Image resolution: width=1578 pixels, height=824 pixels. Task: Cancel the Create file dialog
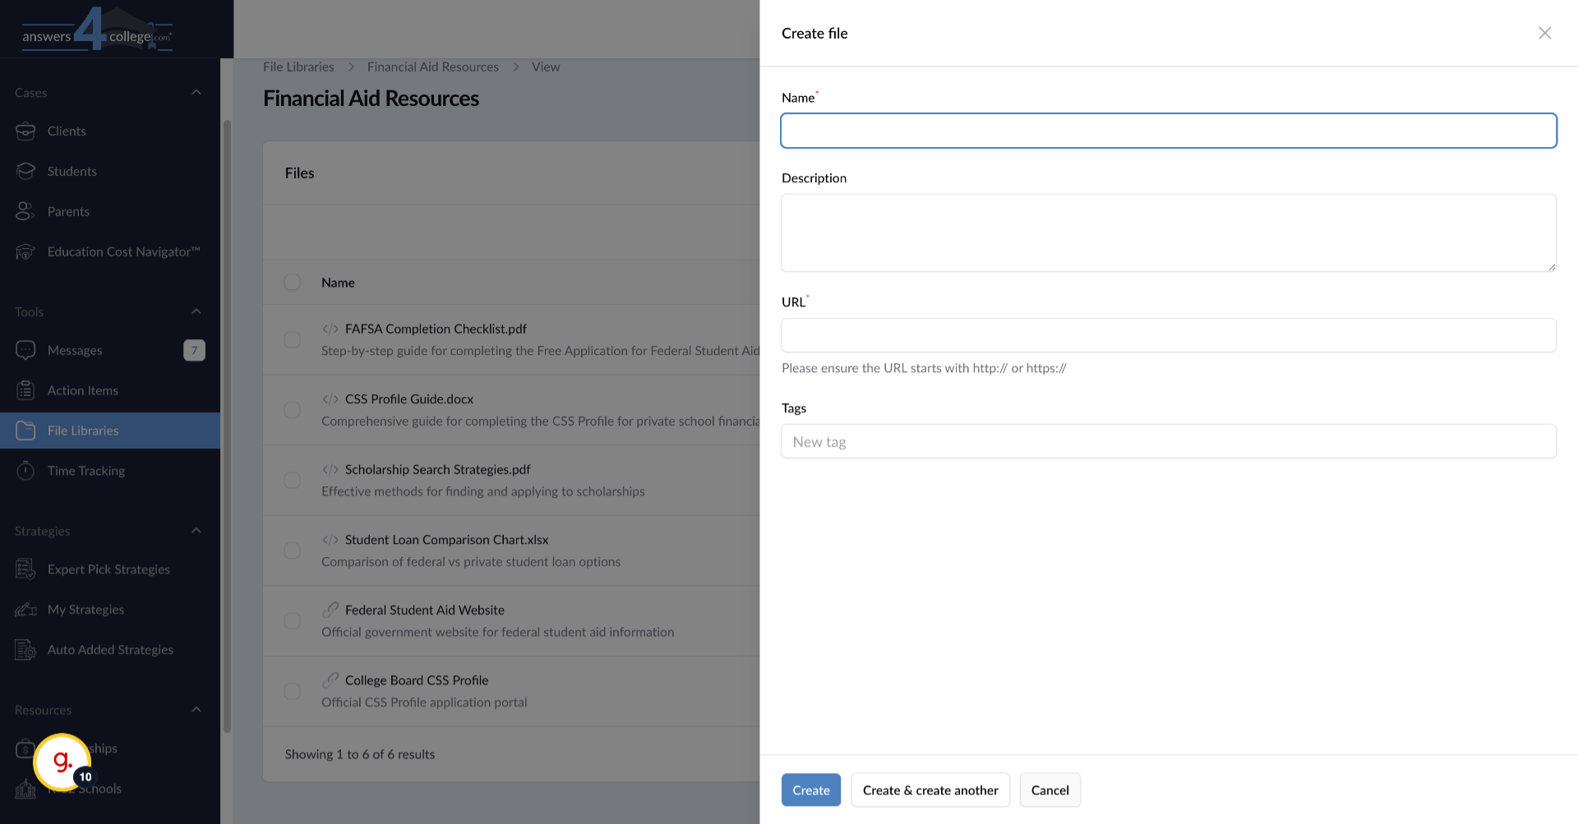tap(1050, 789)
